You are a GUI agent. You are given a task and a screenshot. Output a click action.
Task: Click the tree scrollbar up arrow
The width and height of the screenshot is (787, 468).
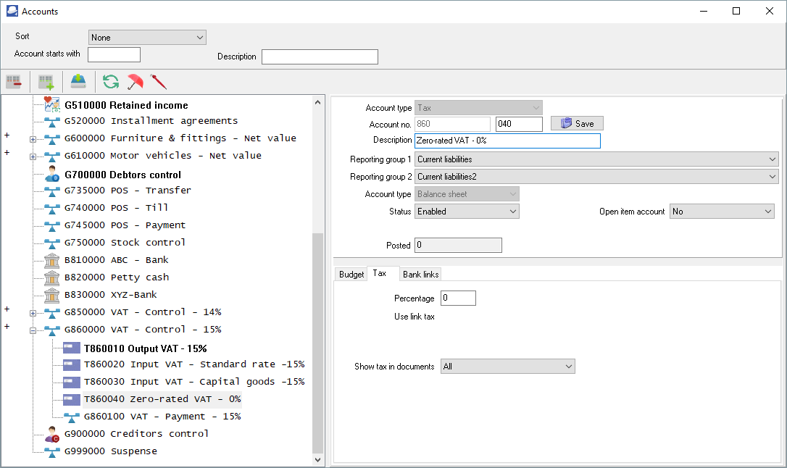317,102
